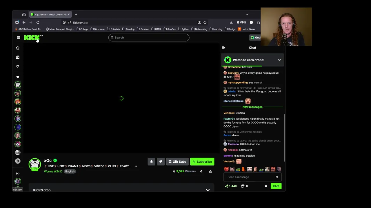This screenshot has height=208, width=371.
Task: Collapse the chat panel with arrow icon
Action: (x=223, y=48)
